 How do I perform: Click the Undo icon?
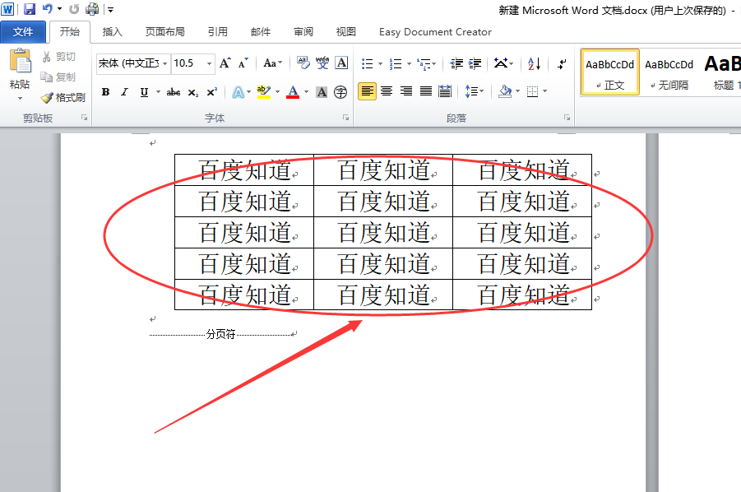(47, 9)
